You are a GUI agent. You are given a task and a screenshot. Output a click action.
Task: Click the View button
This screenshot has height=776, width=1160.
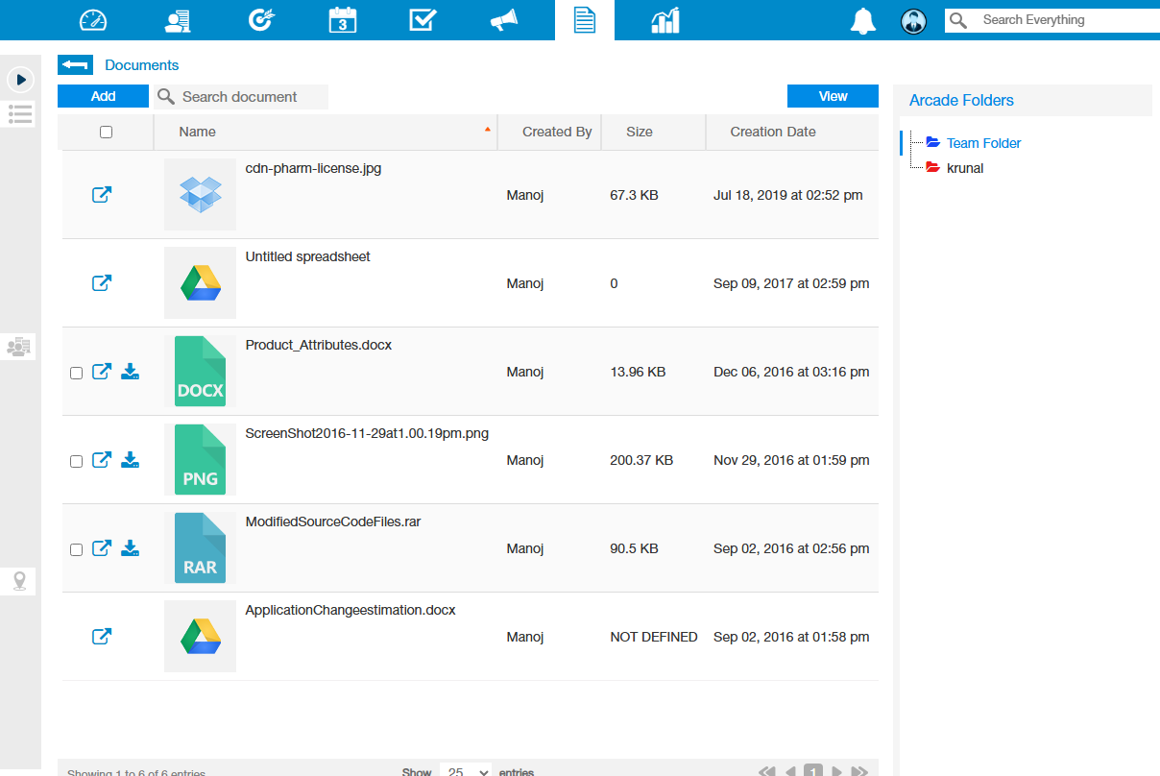[x=833, y=96]
